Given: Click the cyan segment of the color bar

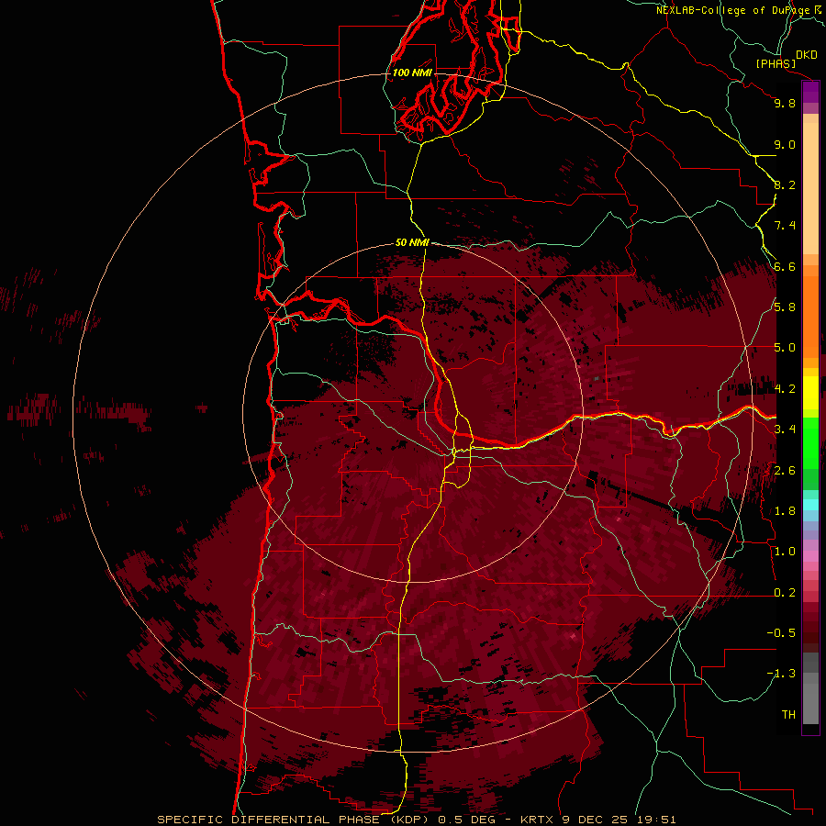Looking at the screenshot, I should (x=810, y=505).
